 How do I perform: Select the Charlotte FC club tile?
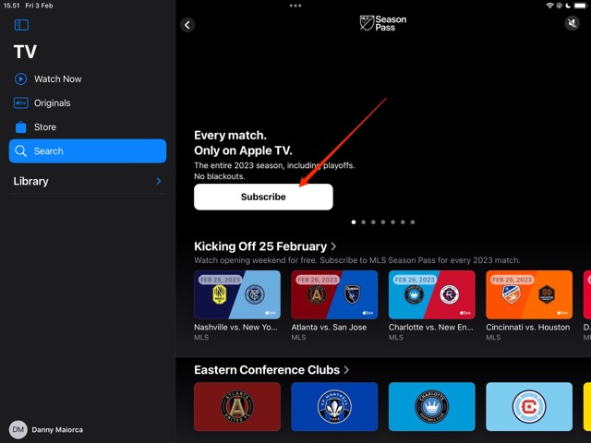pyautogui.click(x=432, y=407)
